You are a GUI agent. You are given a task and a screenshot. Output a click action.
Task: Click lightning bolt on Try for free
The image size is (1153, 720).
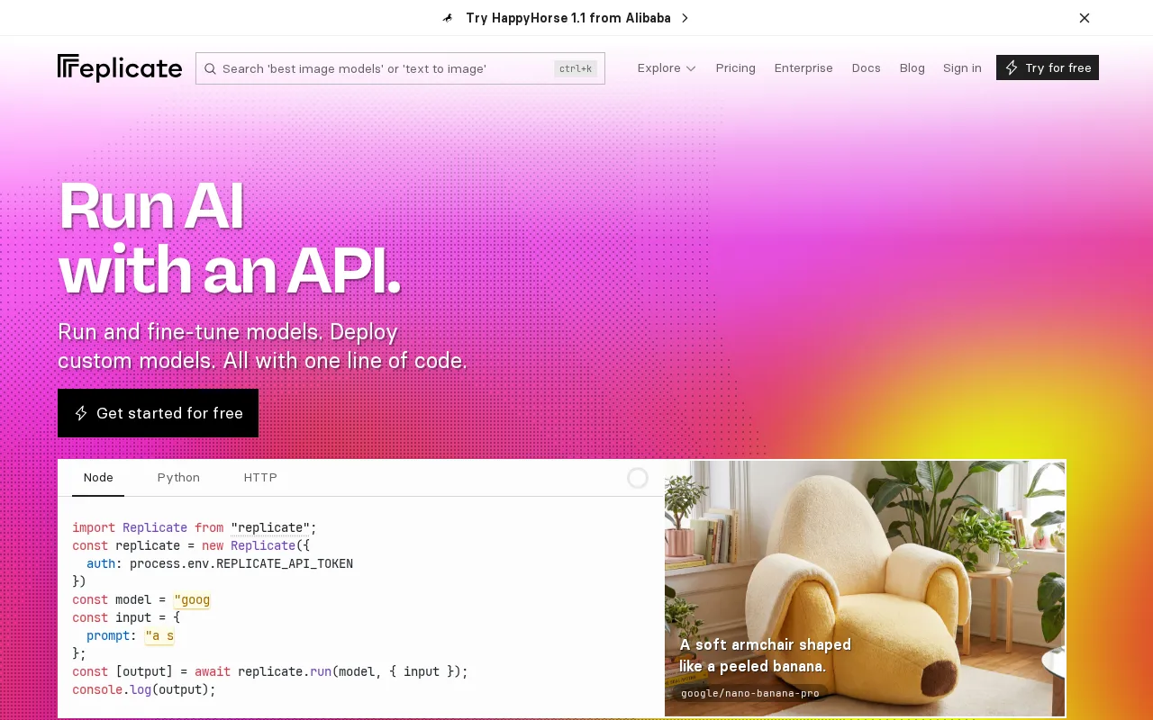1012,67
